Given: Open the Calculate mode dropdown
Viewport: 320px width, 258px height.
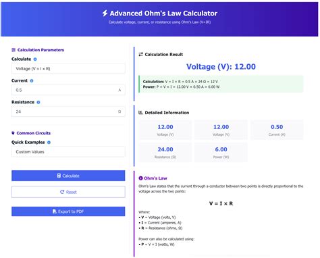Looking at the screenshot, I should [x=68, y=69].
